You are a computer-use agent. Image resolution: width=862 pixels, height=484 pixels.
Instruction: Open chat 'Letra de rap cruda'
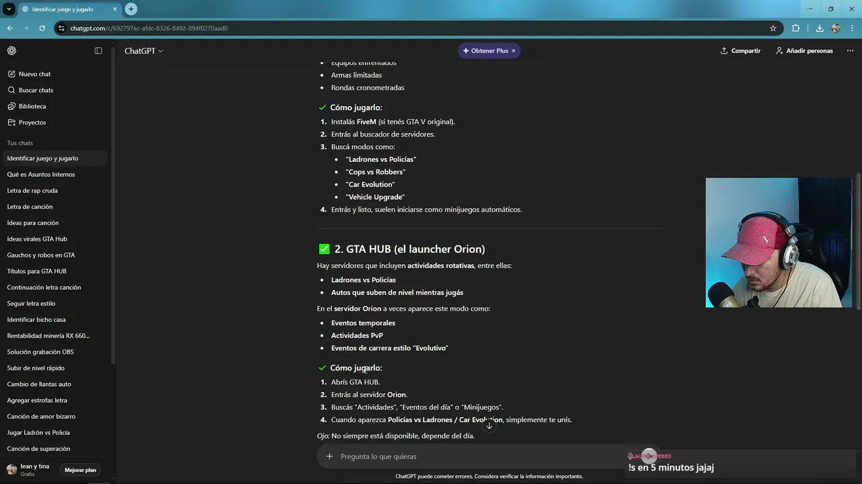pos(54,191)
